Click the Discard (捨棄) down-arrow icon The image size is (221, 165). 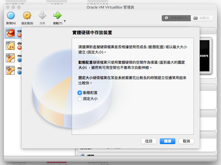42,15
